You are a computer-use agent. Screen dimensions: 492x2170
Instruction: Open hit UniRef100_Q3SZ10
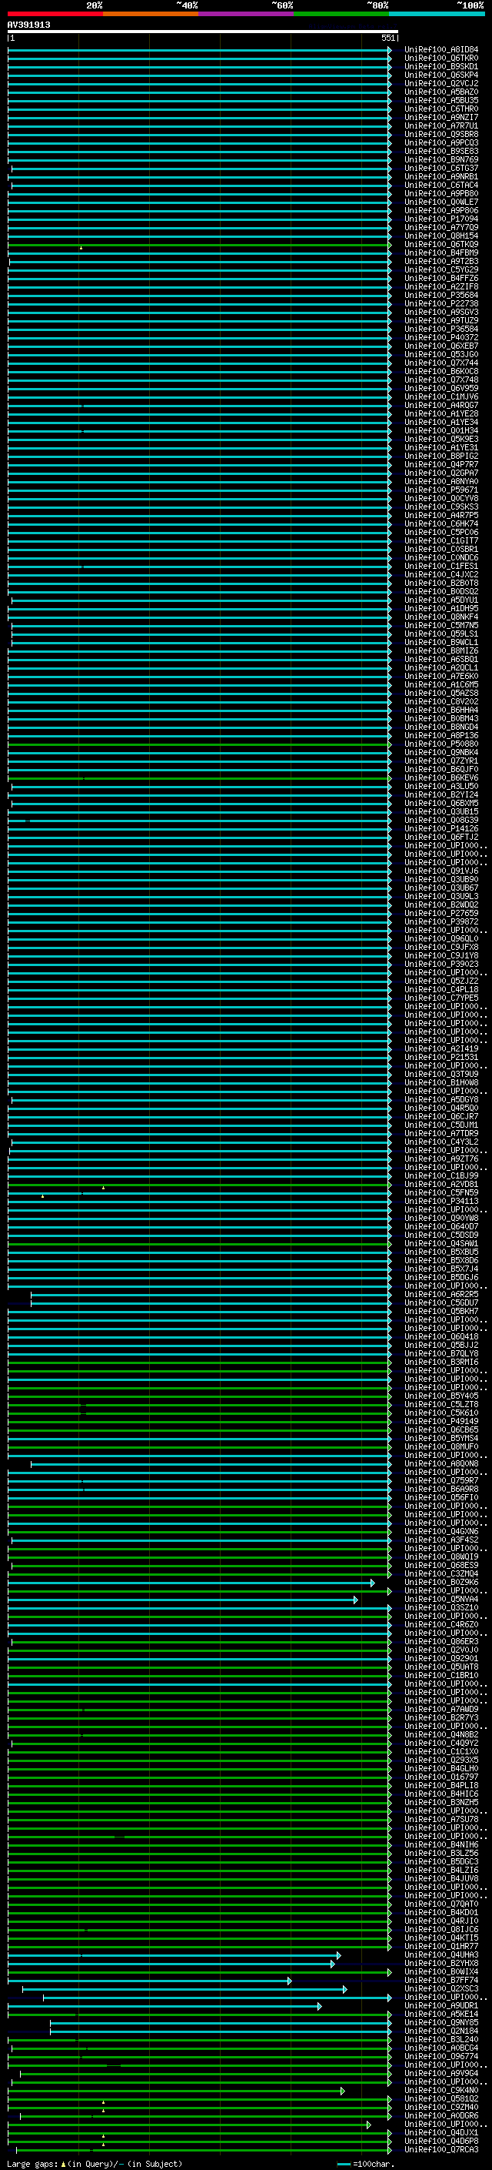440,1607
